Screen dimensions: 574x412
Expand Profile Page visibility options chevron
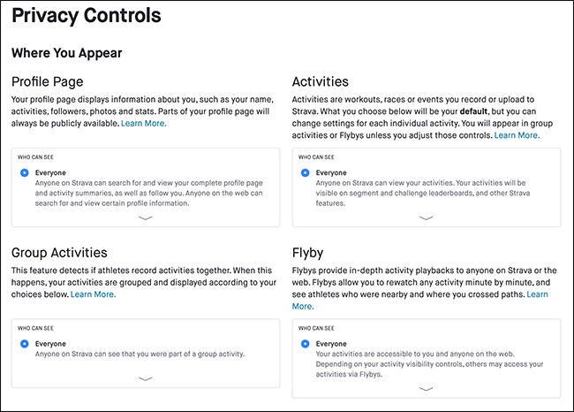point(146,218)
